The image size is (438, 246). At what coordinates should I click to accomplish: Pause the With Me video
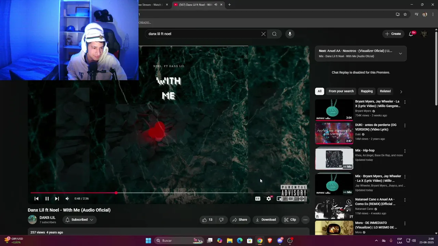pyautogui.click(x=47, y=199)
